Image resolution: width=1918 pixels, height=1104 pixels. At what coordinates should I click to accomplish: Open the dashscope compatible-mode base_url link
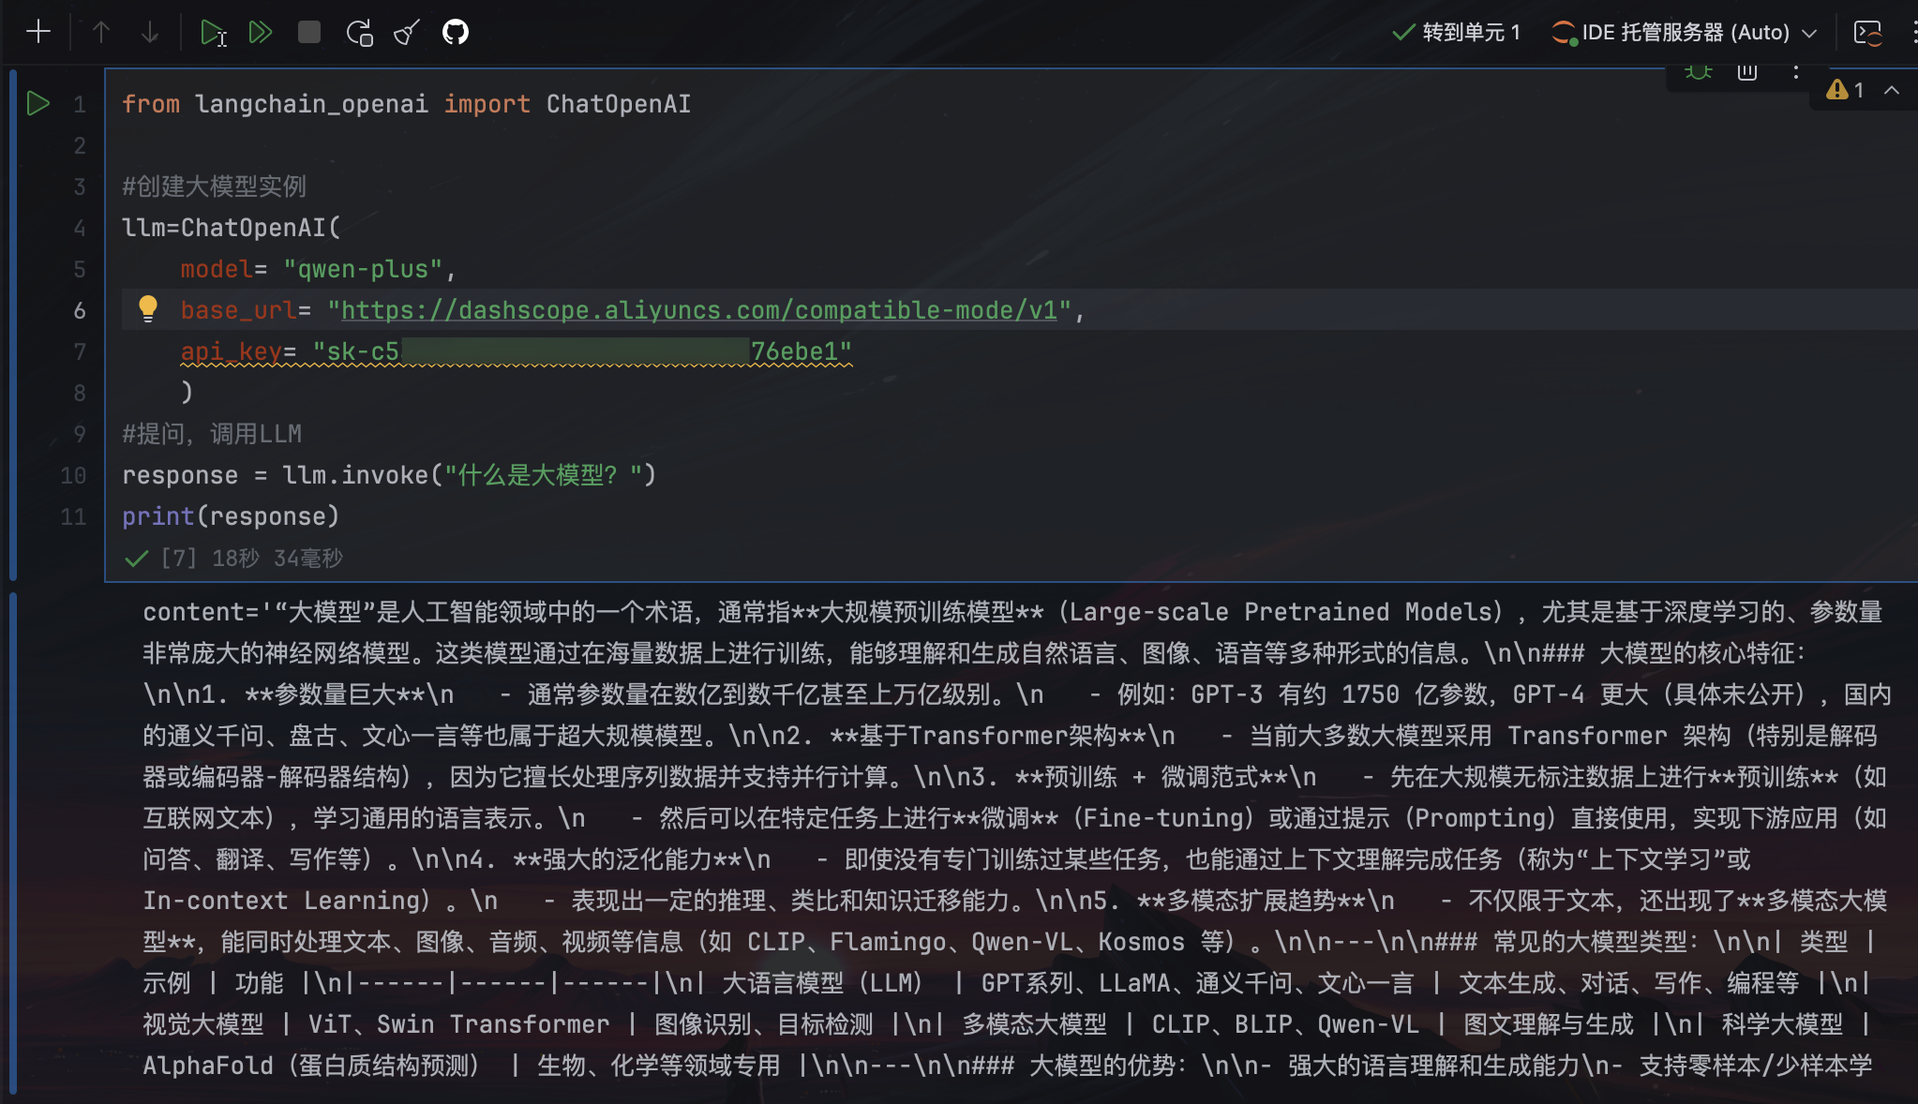(x=701, y=310)
